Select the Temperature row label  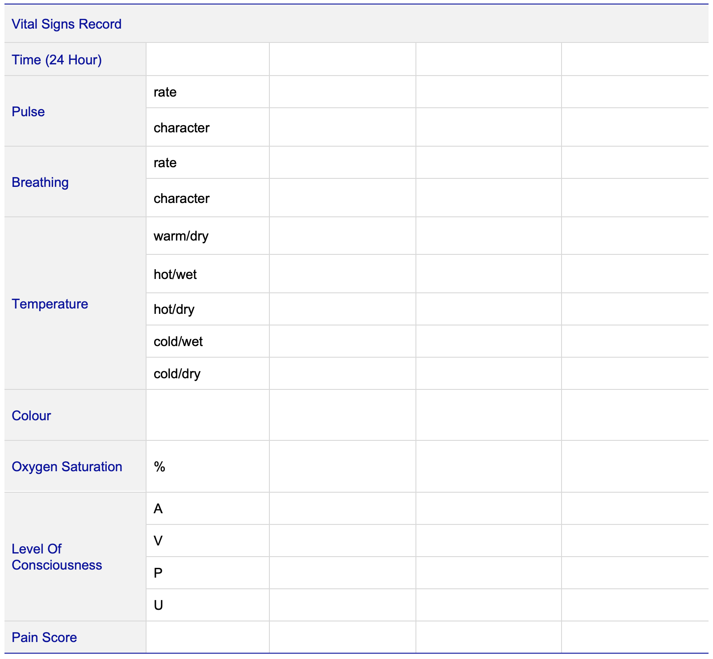(50, 304)
